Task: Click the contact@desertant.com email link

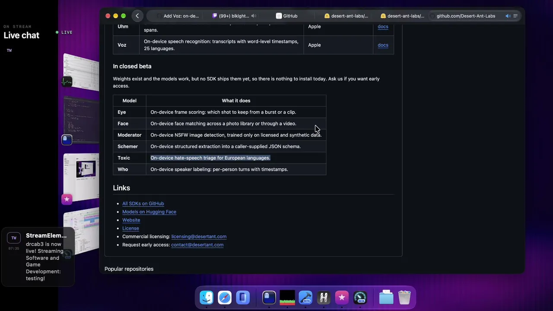Action: 197,244
